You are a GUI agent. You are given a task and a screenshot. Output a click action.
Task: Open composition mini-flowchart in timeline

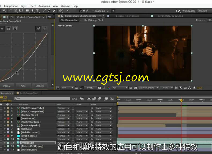pos(75,99)
